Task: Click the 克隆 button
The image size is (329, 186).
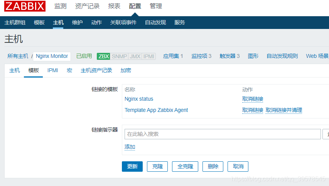Action: click(157, 166)
